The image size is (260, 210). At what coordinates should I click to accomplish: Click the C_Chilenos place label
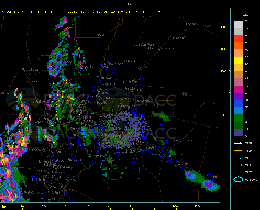[x=30, y=82]
